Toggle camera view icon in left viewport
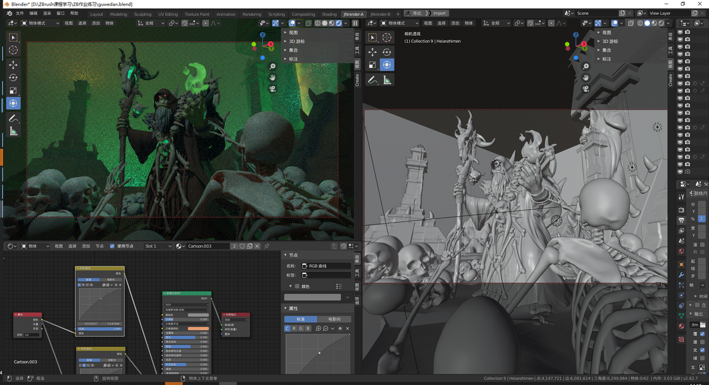Screen dimensions: 709x385 273,89
